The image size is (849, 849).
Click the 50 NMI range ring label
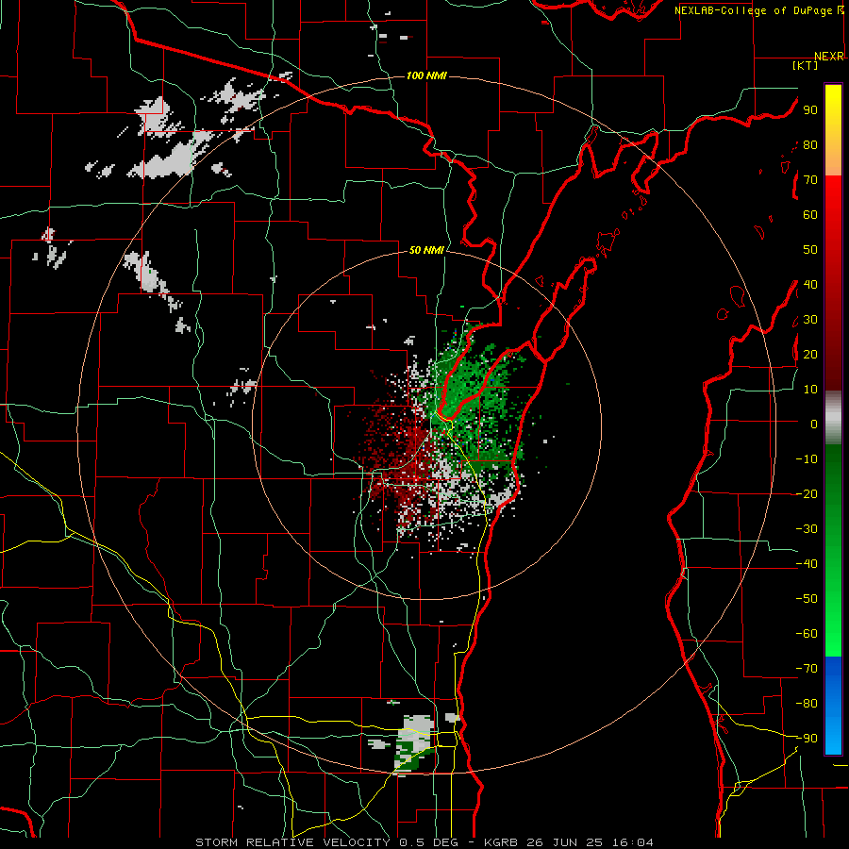[426, 250]
